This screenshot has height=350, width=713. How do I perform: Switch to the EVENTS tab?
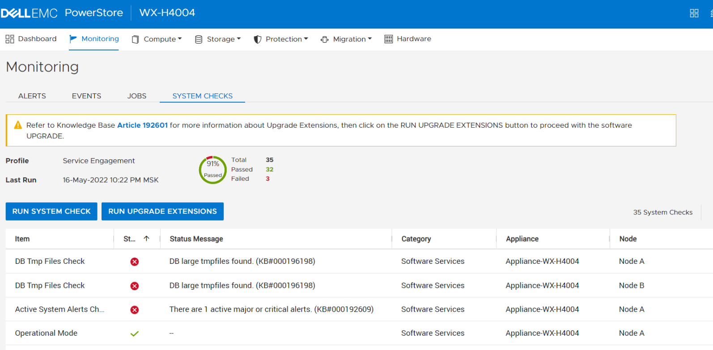pos(86,96)
